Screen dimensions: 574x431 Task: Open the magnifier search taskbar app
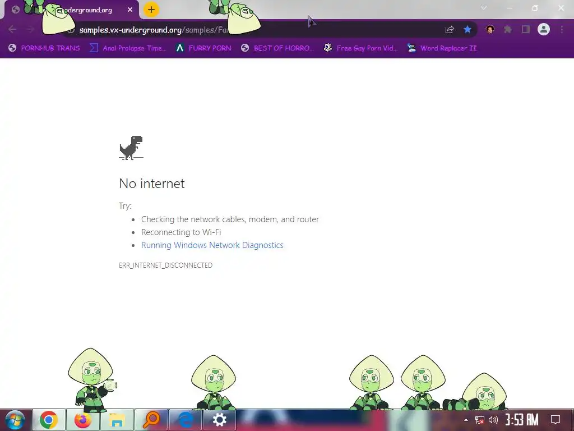[x=151, y=420]
